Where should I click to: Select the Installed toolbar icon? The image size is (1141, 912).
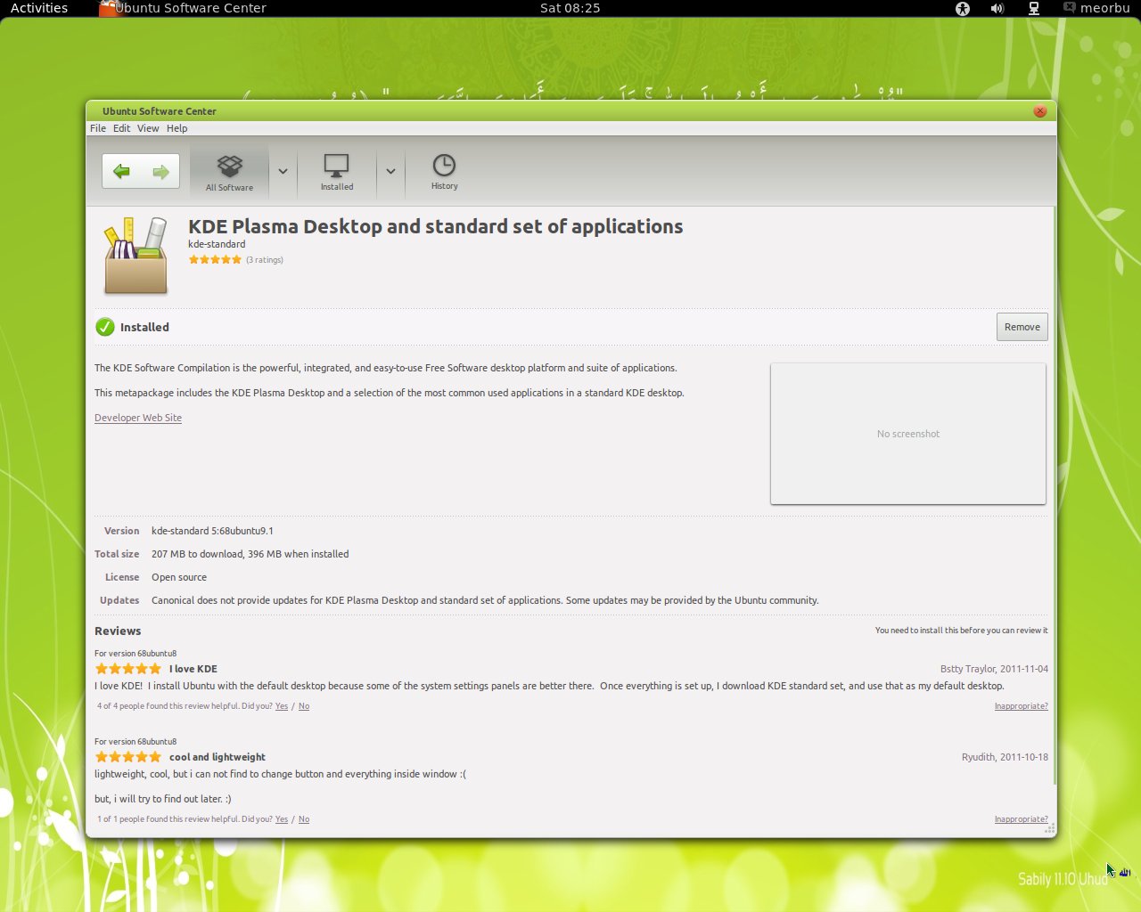point(336,170)
